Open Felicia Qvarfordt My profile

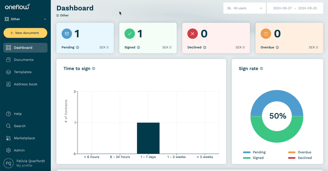pyautogui.click(x=25, y=163)
